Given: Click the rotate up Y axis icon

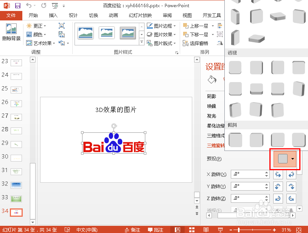Looking at the screenshot, I should point(278,186).
